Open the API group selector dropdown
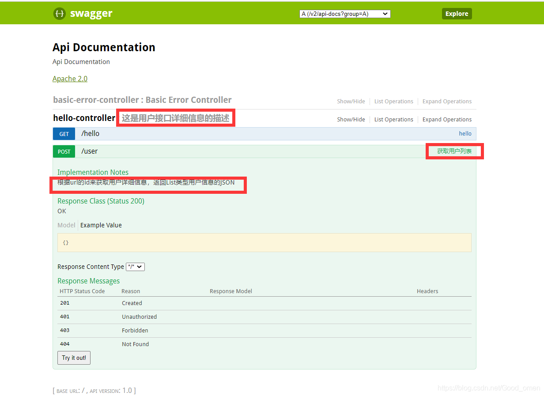Viewport: 544px width, 396px height. point(345,14)
